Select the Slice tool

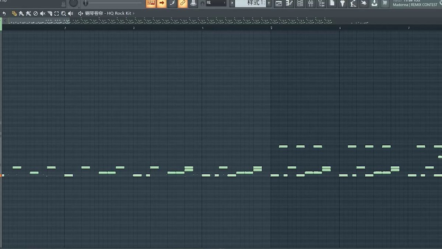coord(50,13)
